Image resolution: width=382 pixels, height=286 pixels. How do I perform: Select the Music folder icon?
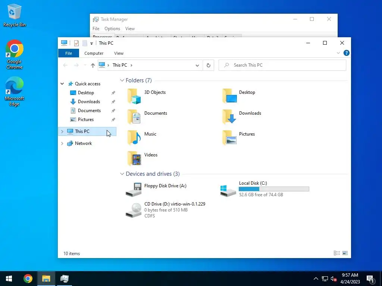pos(134,138)
